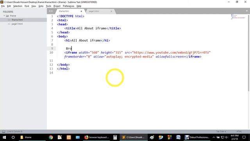
Task: Open Cortana search circle in taskbar
Action: click(x=13, y=137)
